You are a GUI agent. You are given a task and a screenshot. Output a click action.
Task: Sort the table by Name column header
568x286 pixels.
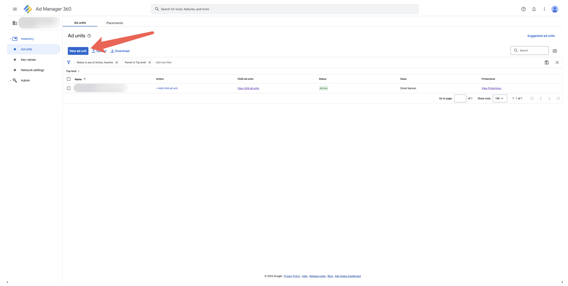[x=78, y=79]
